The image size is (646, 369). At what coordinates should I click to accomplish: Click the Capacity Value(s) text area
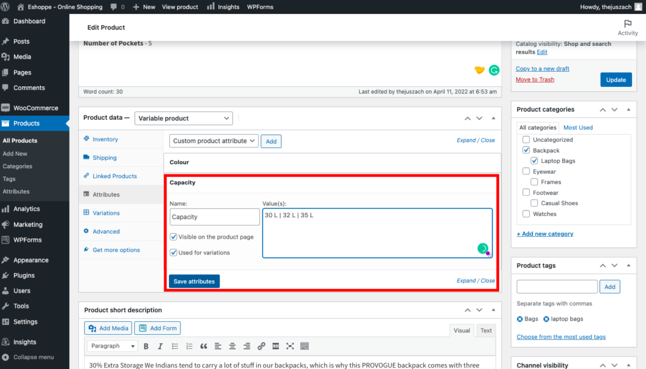377,233
